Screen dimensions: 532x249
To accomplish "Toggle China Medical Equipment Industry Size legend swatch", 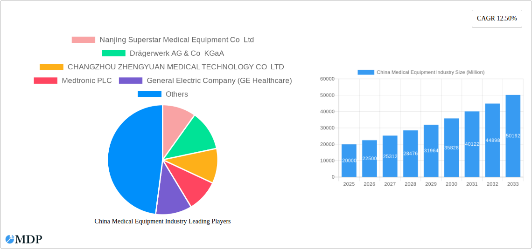I will 366,72.
